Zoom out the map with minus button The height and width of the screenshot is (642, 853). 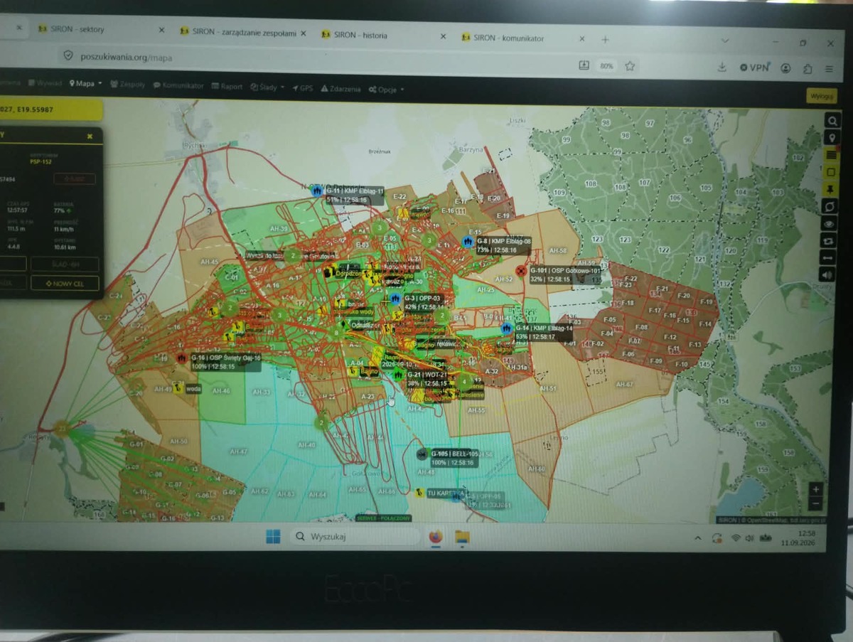pyautogui.click(x=815, y=503)
